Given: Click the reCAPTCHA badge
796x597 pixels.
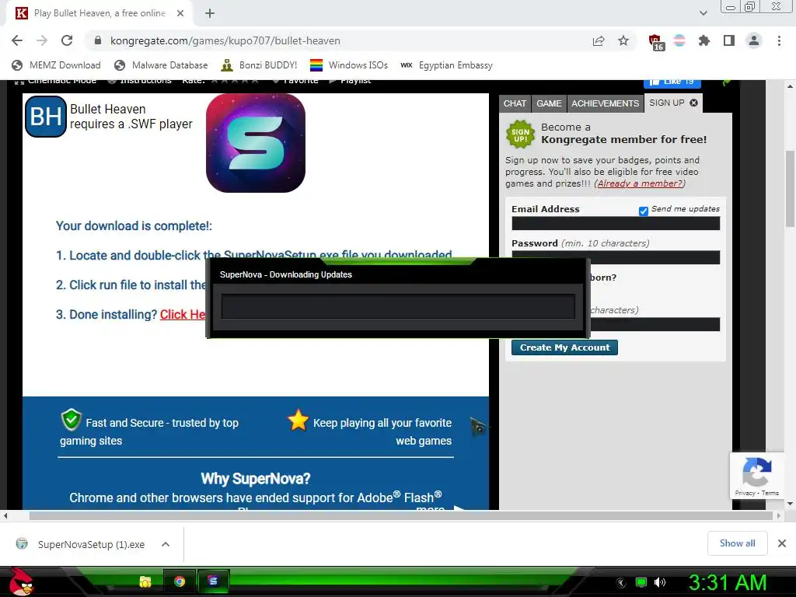Looking at the screenshot, I should pyautogui.click(x=756, y=476).
